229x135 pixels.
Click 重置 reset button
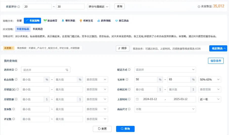click(102, 129)
